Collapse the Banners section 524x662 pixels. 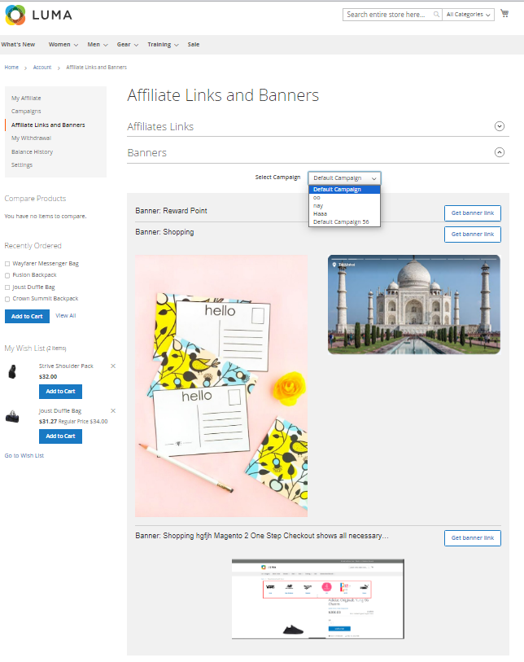(500, 152)
